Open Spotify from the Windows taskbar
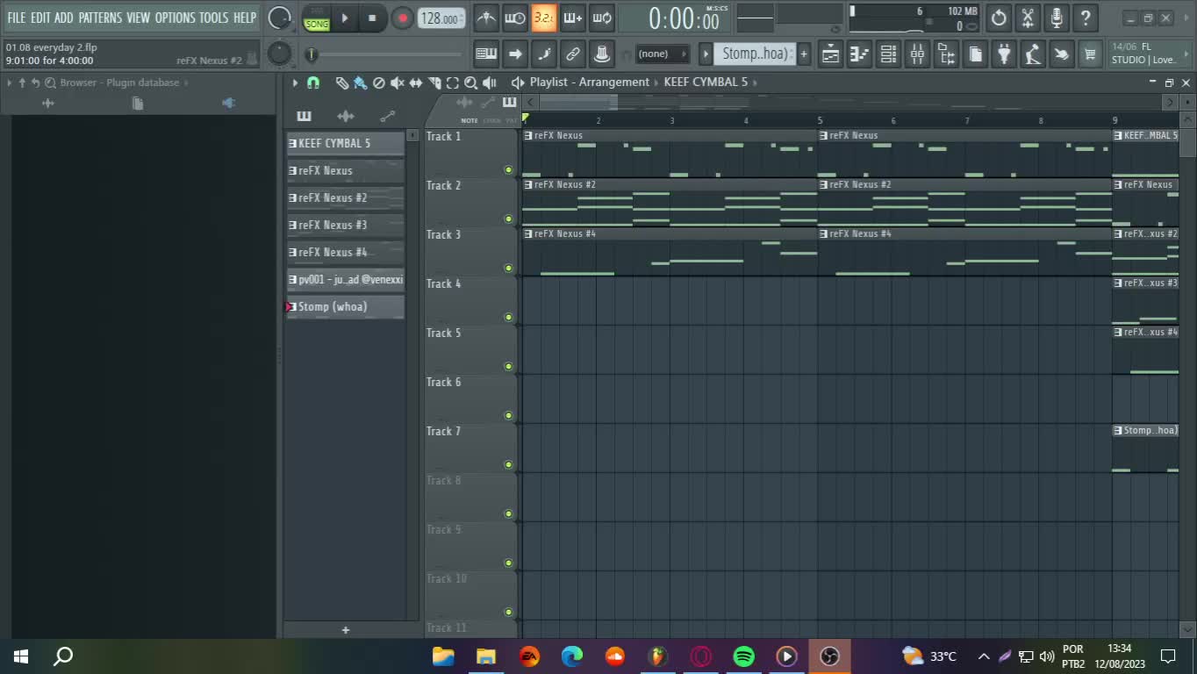This screenshot has height=674, width=1197. (x=743, y=656)
